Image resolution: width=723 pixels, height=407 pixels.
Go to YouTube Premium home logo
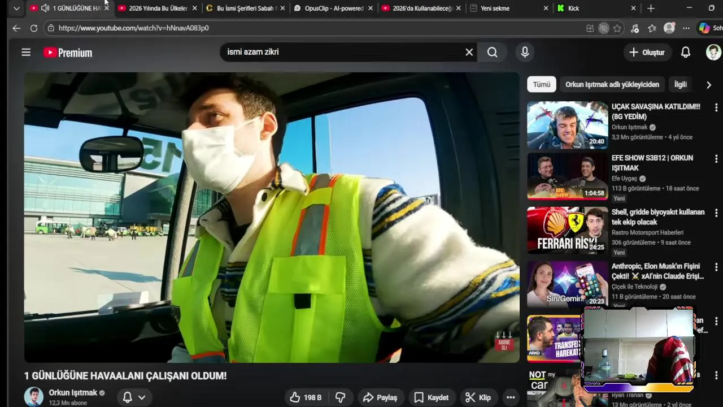[x=68, y=53]
